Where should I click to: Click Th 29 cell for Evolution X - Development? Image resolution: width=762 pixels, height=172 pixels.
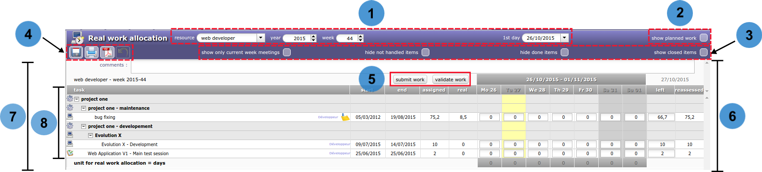click(562, 144)
